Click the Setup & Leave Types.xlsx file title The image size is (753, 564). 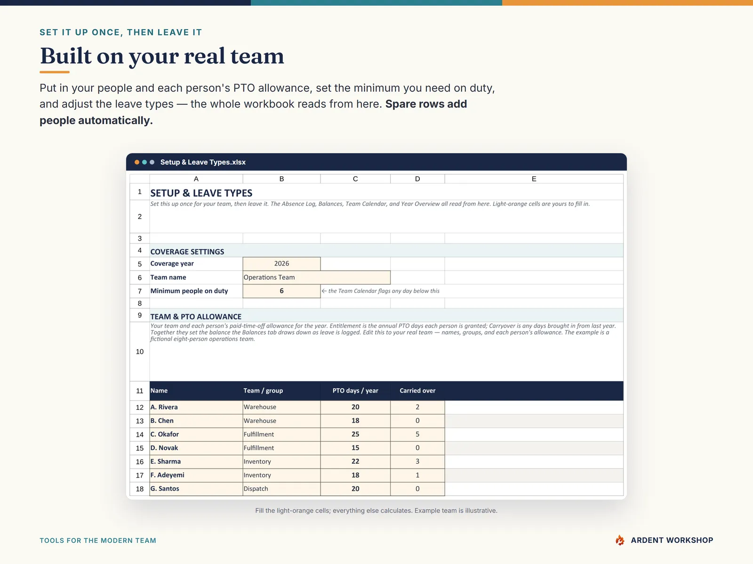(203, 162)
